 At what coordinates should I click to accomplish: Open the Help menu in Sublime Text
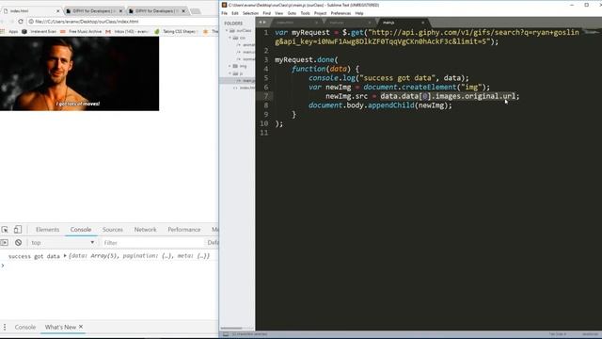(359, 13)
